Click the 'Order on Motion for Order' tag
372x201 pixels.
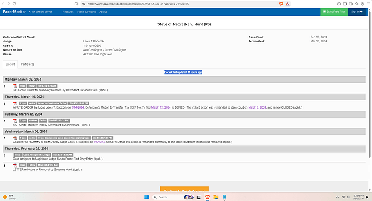coord(52,103)
